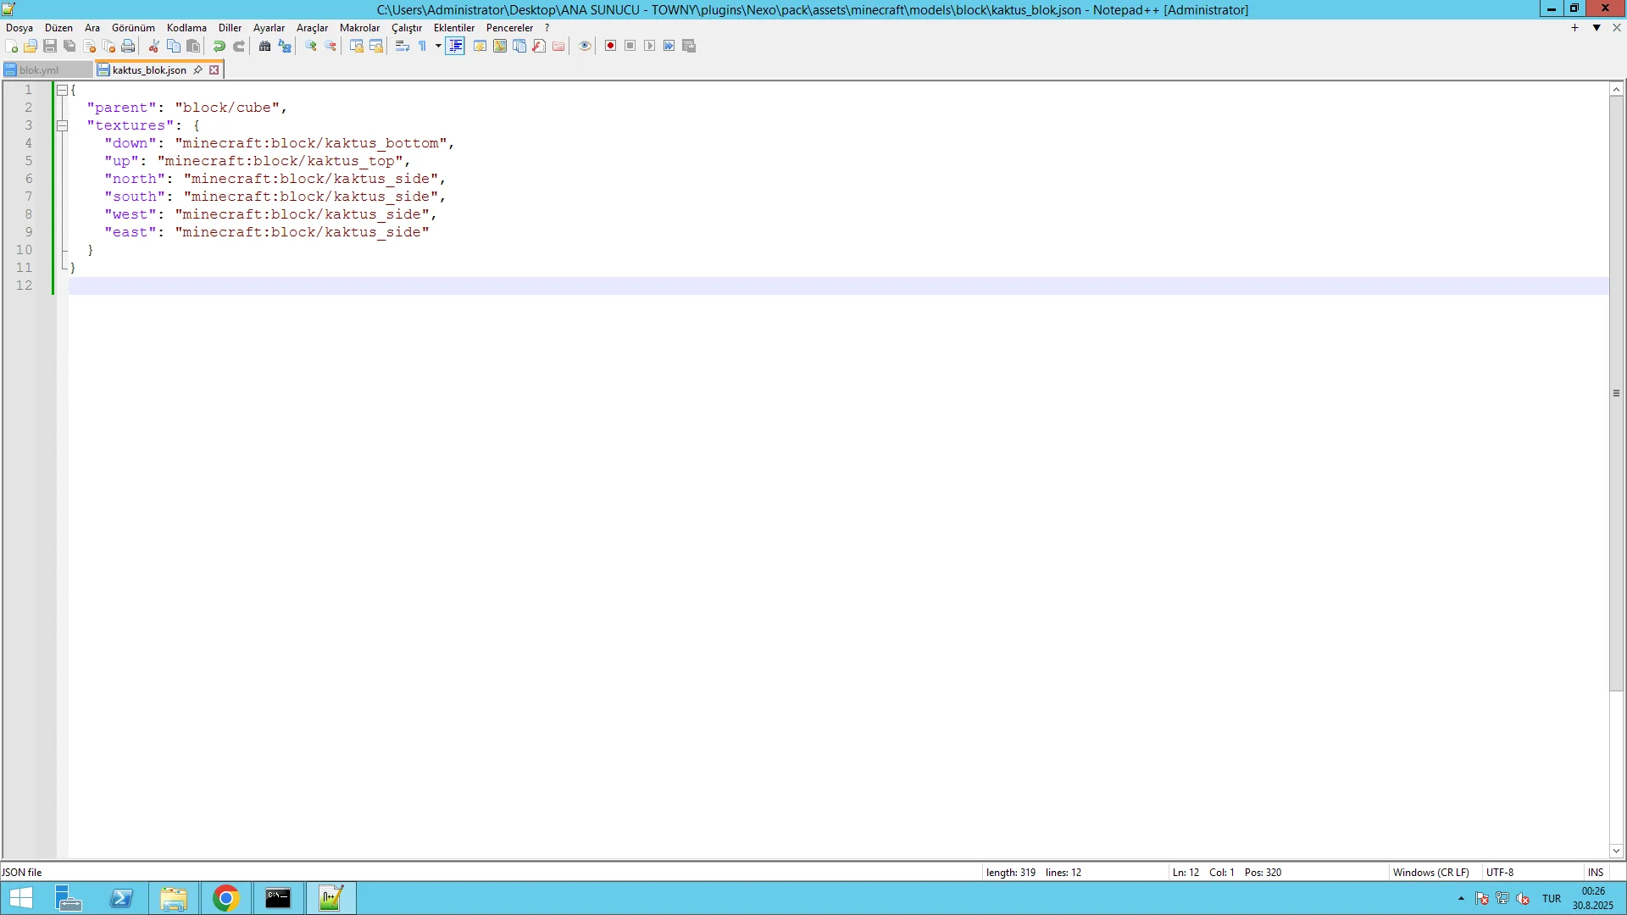Toggle INS insert mode in status bar

tap(1596, 872)
